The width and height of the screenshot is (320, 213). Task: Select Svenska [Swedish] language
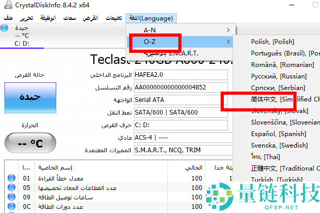coord(279,145)
